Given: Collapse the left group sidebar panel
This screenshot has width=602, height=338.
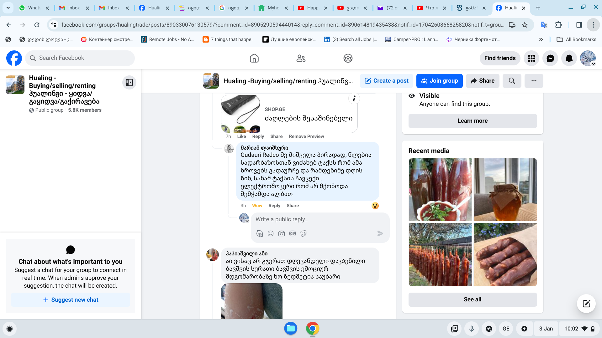Looking at the screenshot, I should click(x=129, y=82).
